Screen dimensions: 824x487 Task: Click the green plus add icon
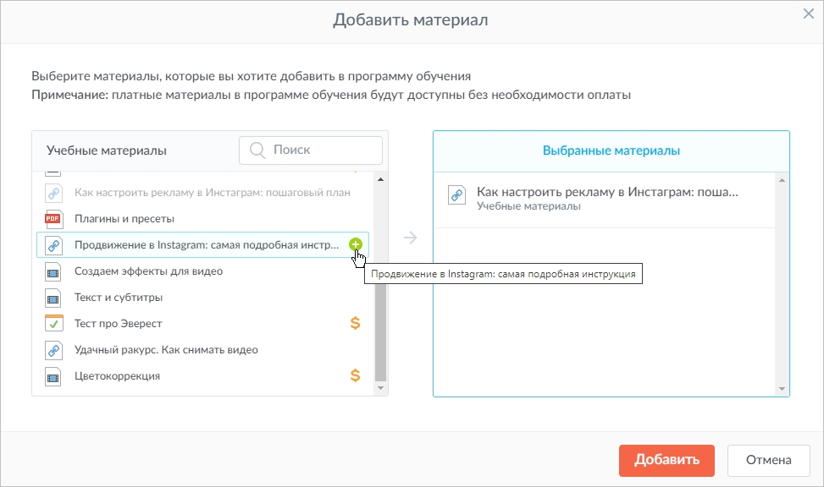(x=356, y=244)
